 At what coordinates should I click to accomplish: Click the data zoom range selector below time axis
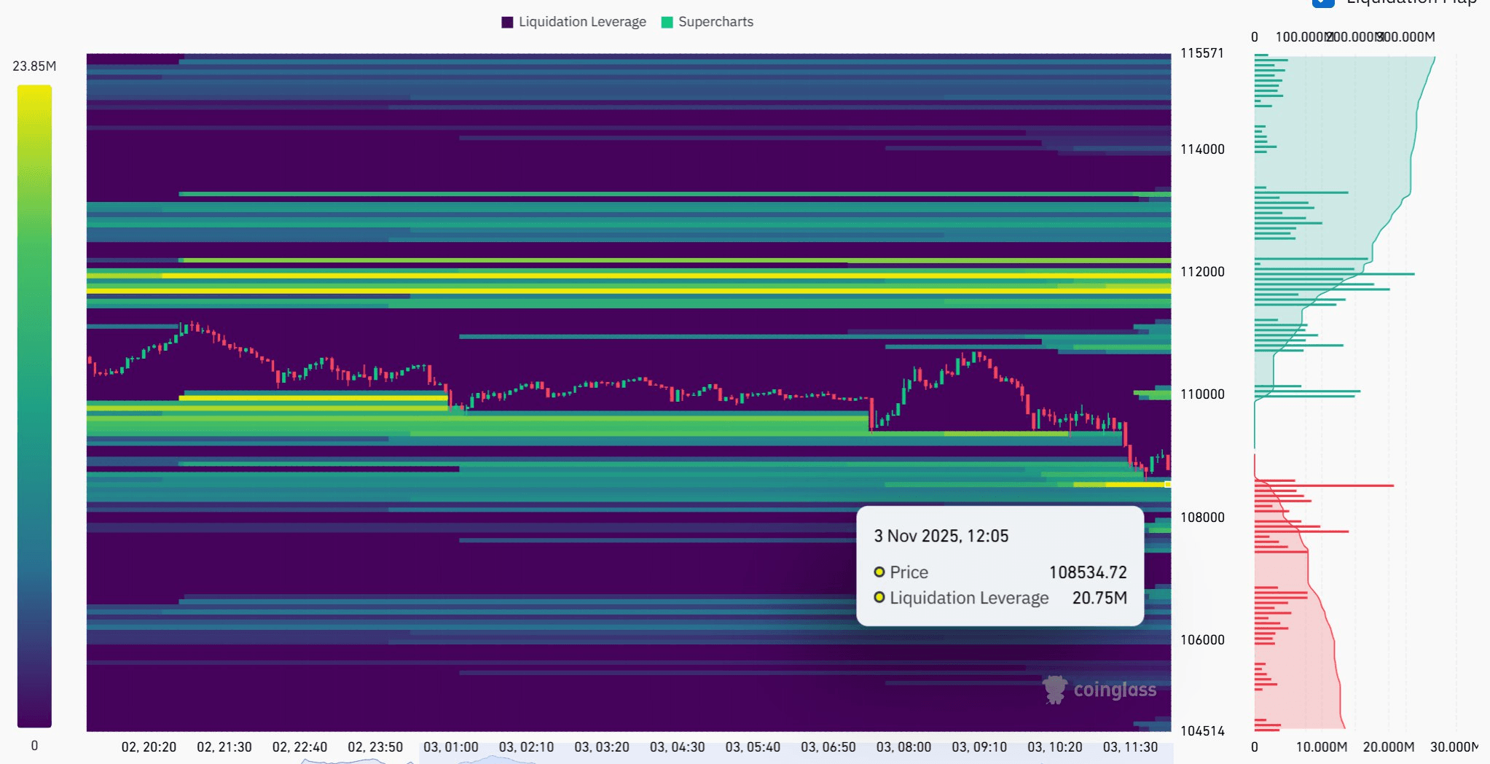[794, 760]
